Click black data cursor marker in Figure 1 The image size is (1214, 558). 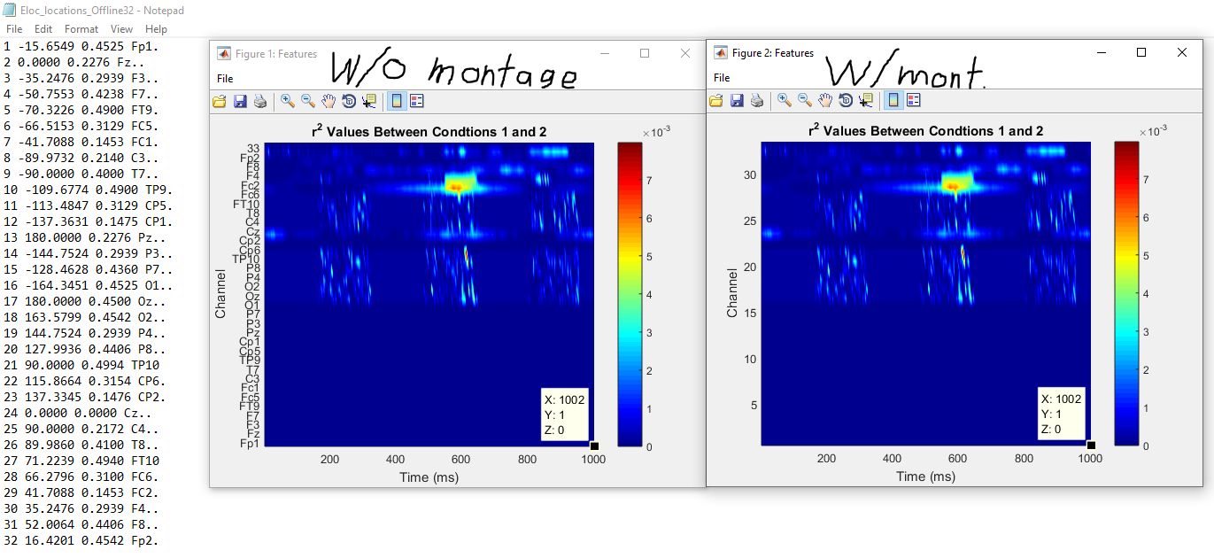pos(594,446)
